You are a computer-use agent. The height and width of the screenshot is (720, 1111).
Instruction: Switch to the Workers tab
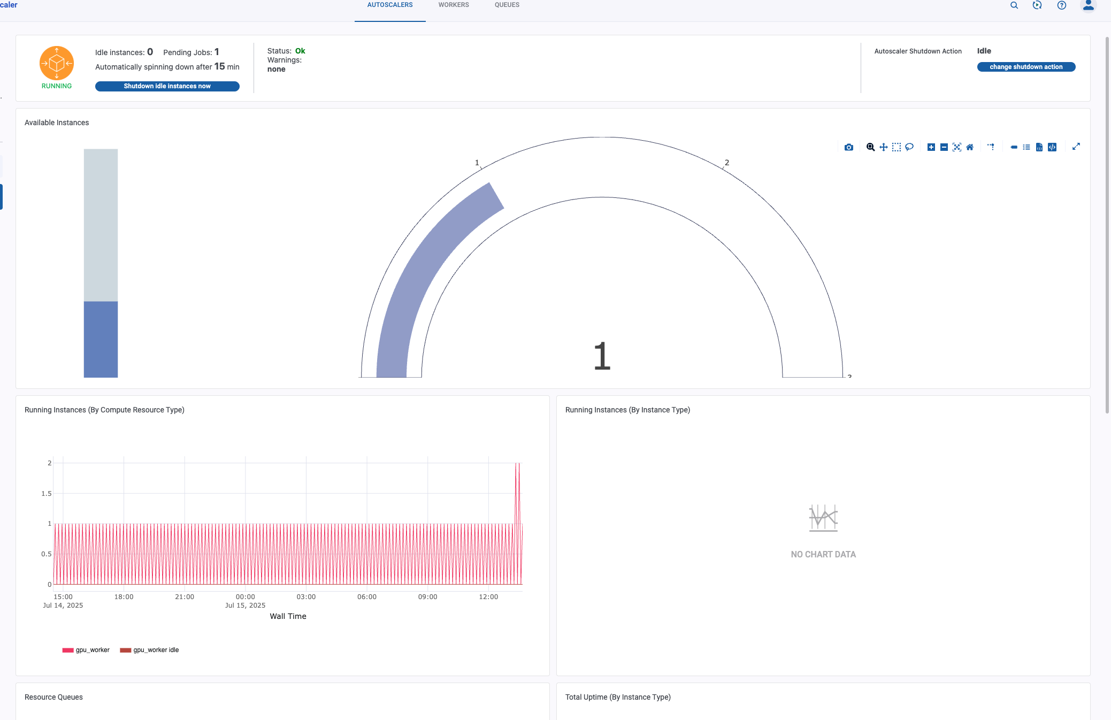click(454, 5)
